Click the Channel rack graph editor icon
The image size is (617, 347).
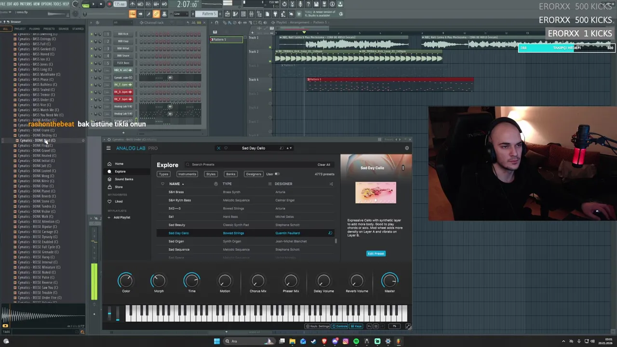pyautogui.click(x=193, y=23)
